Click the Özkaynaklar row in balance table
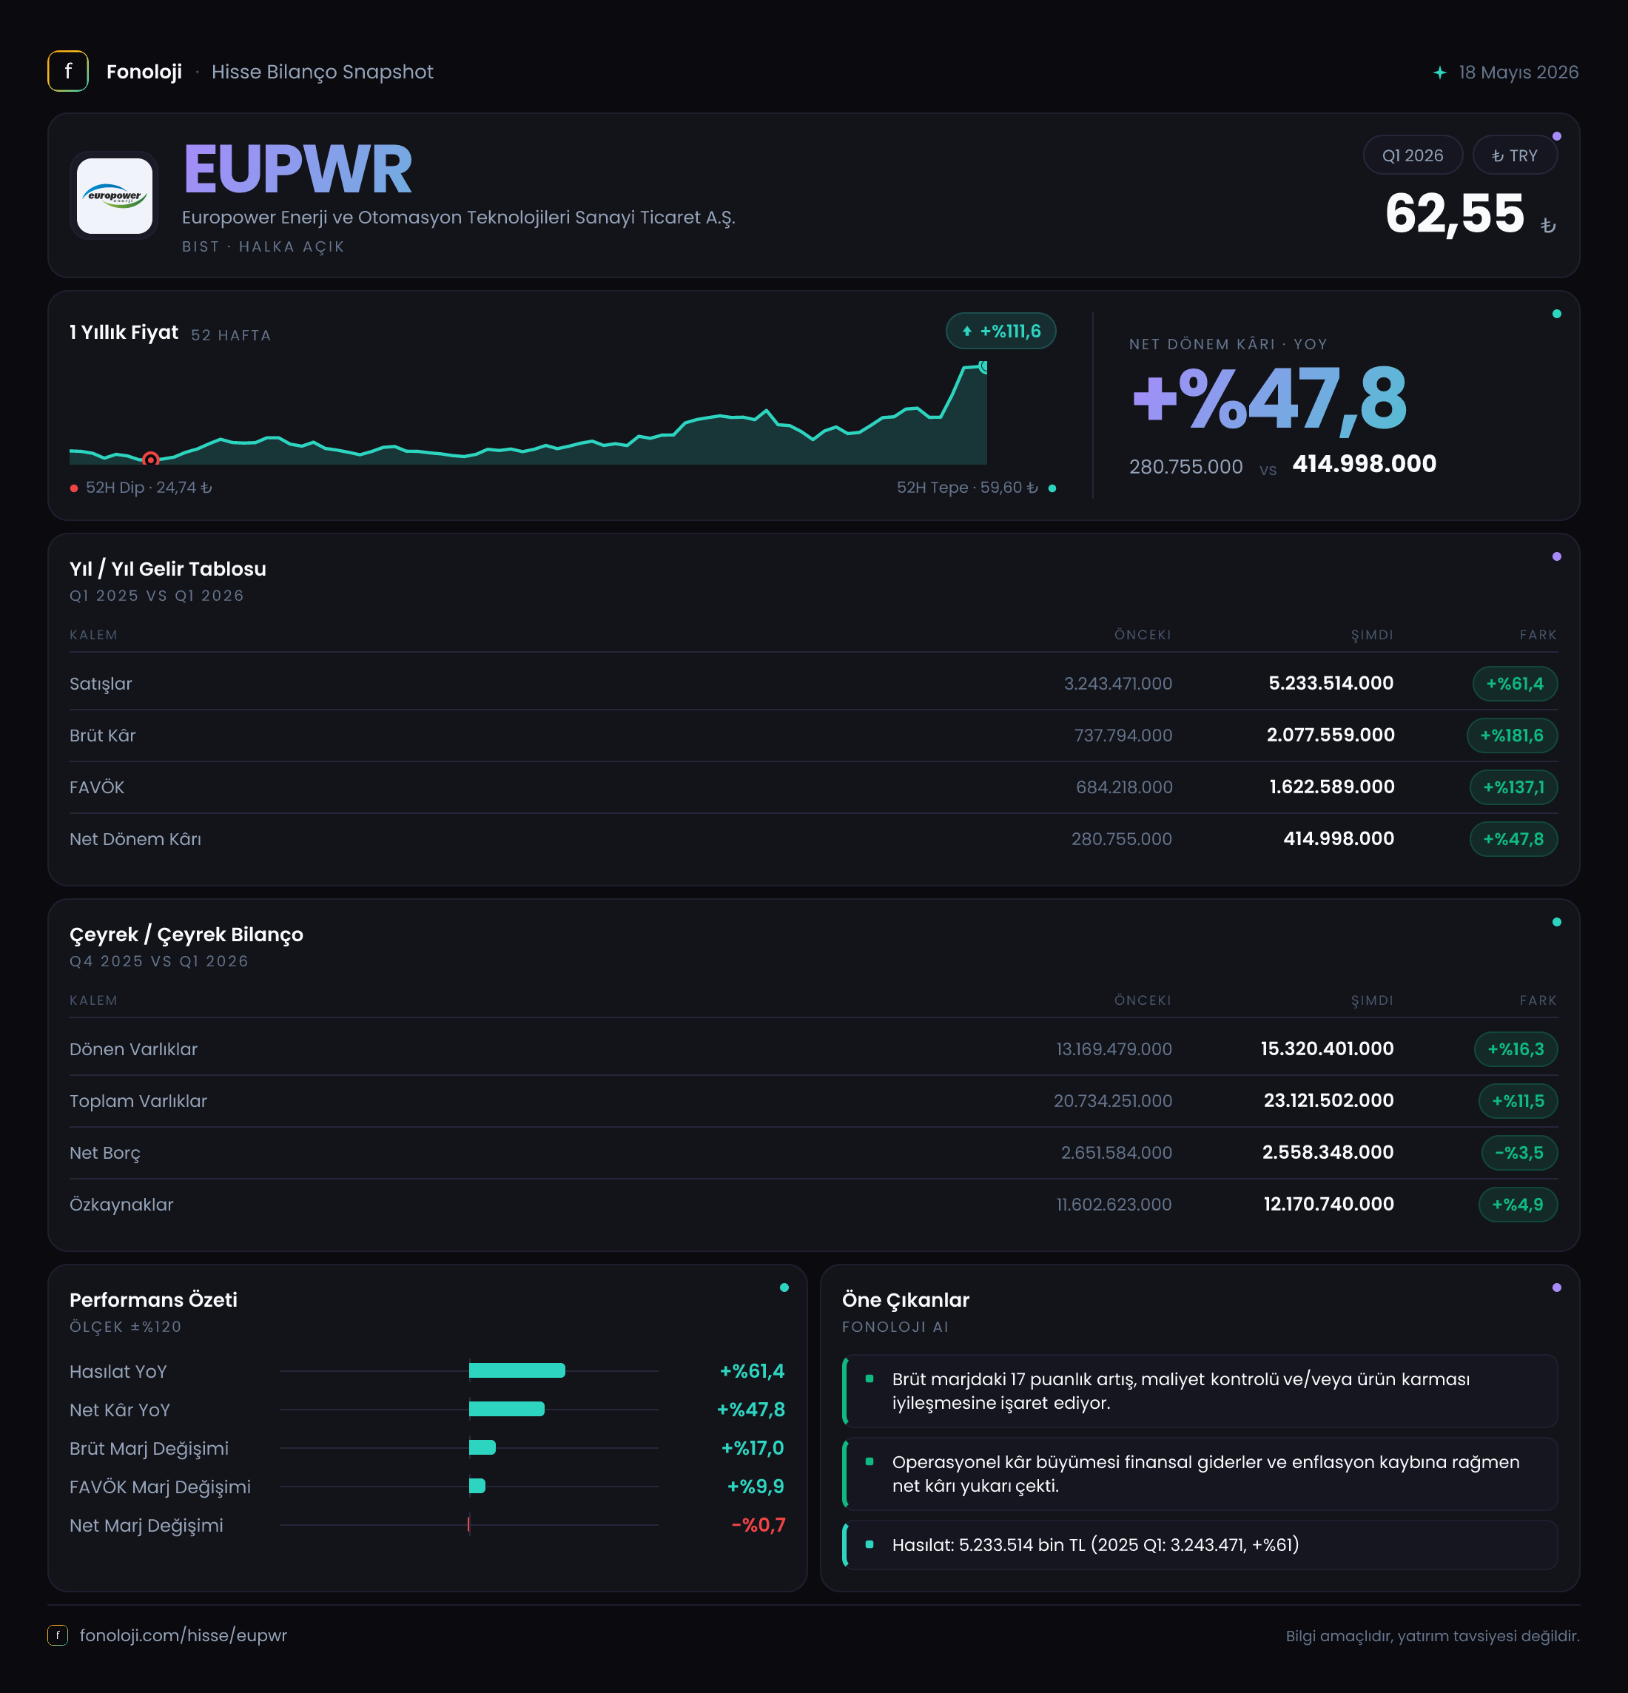This screenshot has height=1693, width=1628. 813,1205
